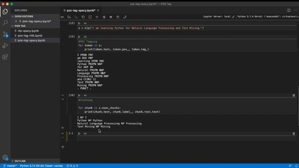Screen dimensions: 299x168
Task: Click the 'Natural Language Processing NP Processing' output line
Action: click(109, 123)
